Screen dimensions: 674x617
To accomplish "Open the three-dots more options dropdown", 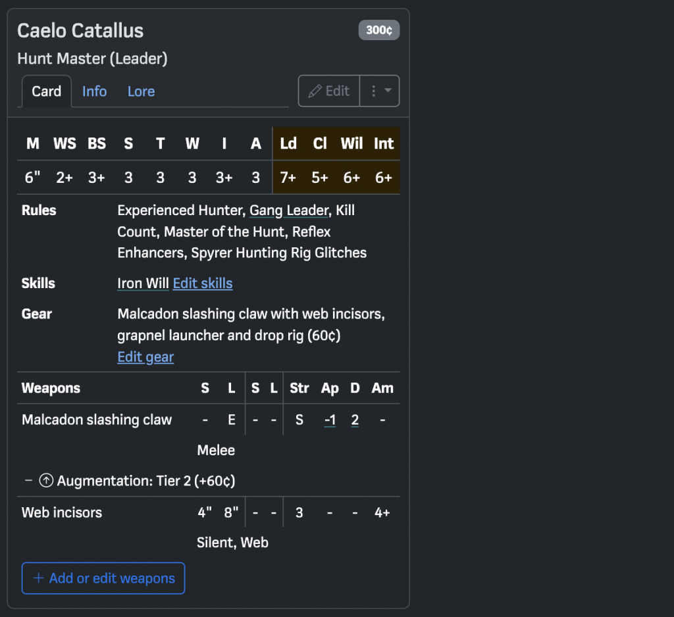I will coord(380,91).
